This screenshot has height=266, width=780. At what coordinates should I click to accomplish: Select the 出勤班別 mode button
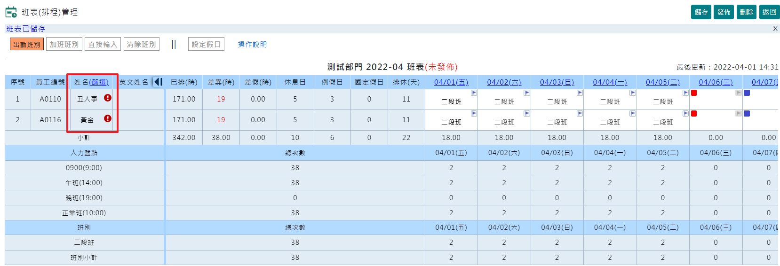pos(27,44)
